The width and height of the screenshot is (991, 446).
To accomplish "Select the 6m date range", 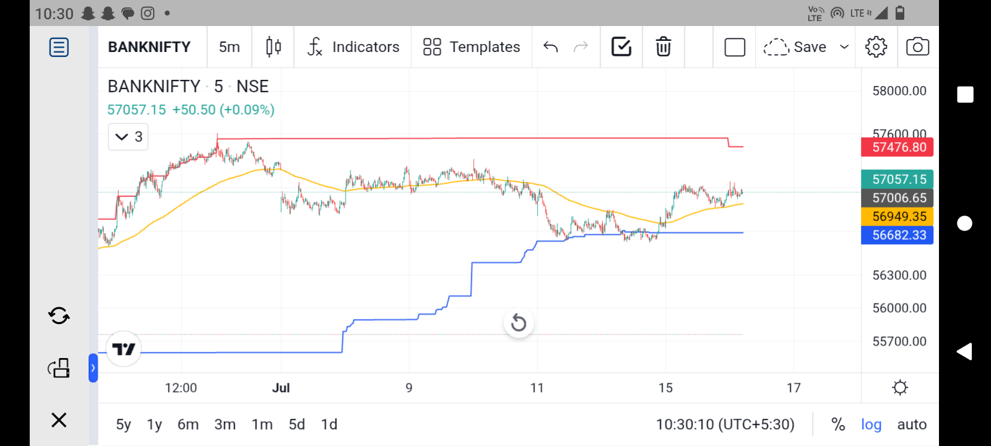I will 188,424.
